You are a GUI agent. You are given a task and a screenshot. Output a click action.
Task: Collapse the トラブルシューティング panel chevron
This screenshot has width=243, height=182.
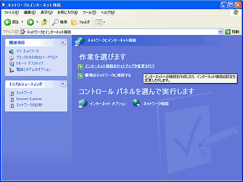coord(63,84)
